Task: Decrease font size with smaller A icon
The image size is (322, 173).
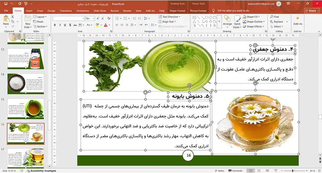Action: pos(103,18)
